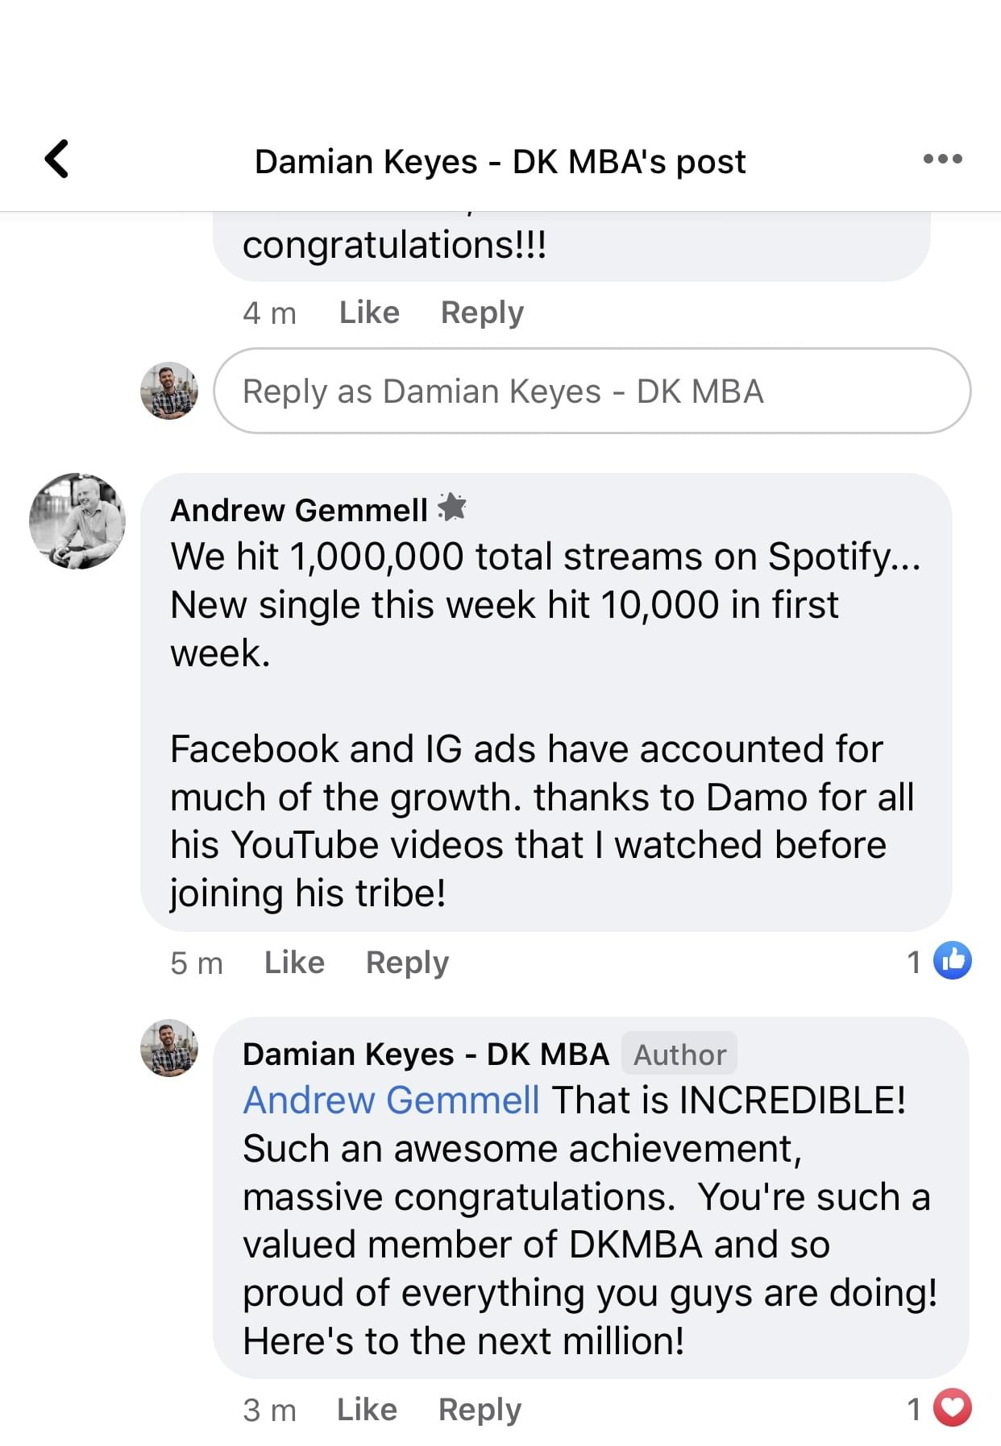Click the red heart reaction icon

[x=953, y=1408]
